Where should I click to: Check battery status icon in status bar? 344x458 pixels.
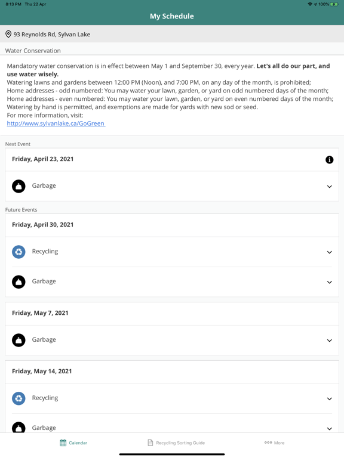pyautogui.click(x=334, y=4)
